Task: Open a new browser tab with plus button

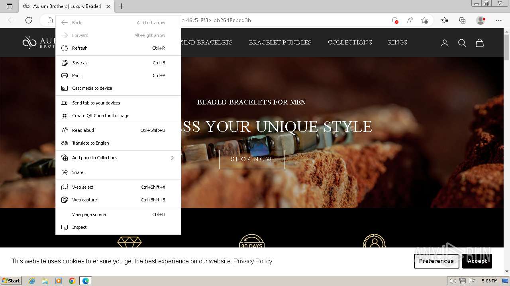Action: coord(122,6)
